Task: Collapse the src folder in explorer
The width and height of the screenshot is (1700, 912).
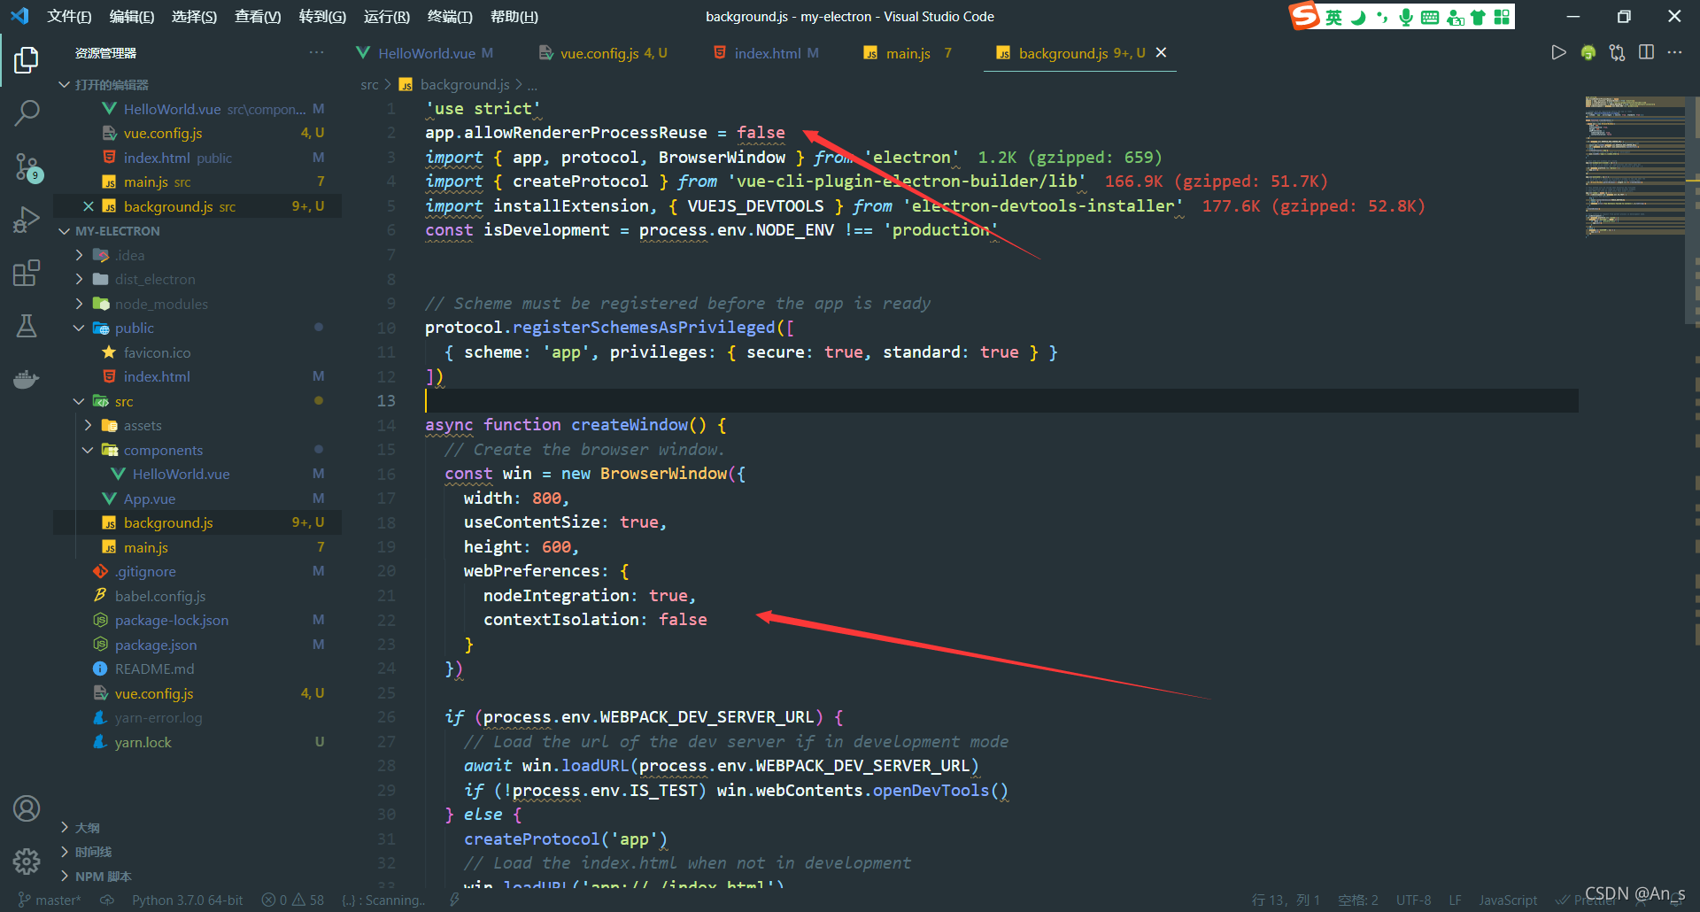Action: (79, 400)
